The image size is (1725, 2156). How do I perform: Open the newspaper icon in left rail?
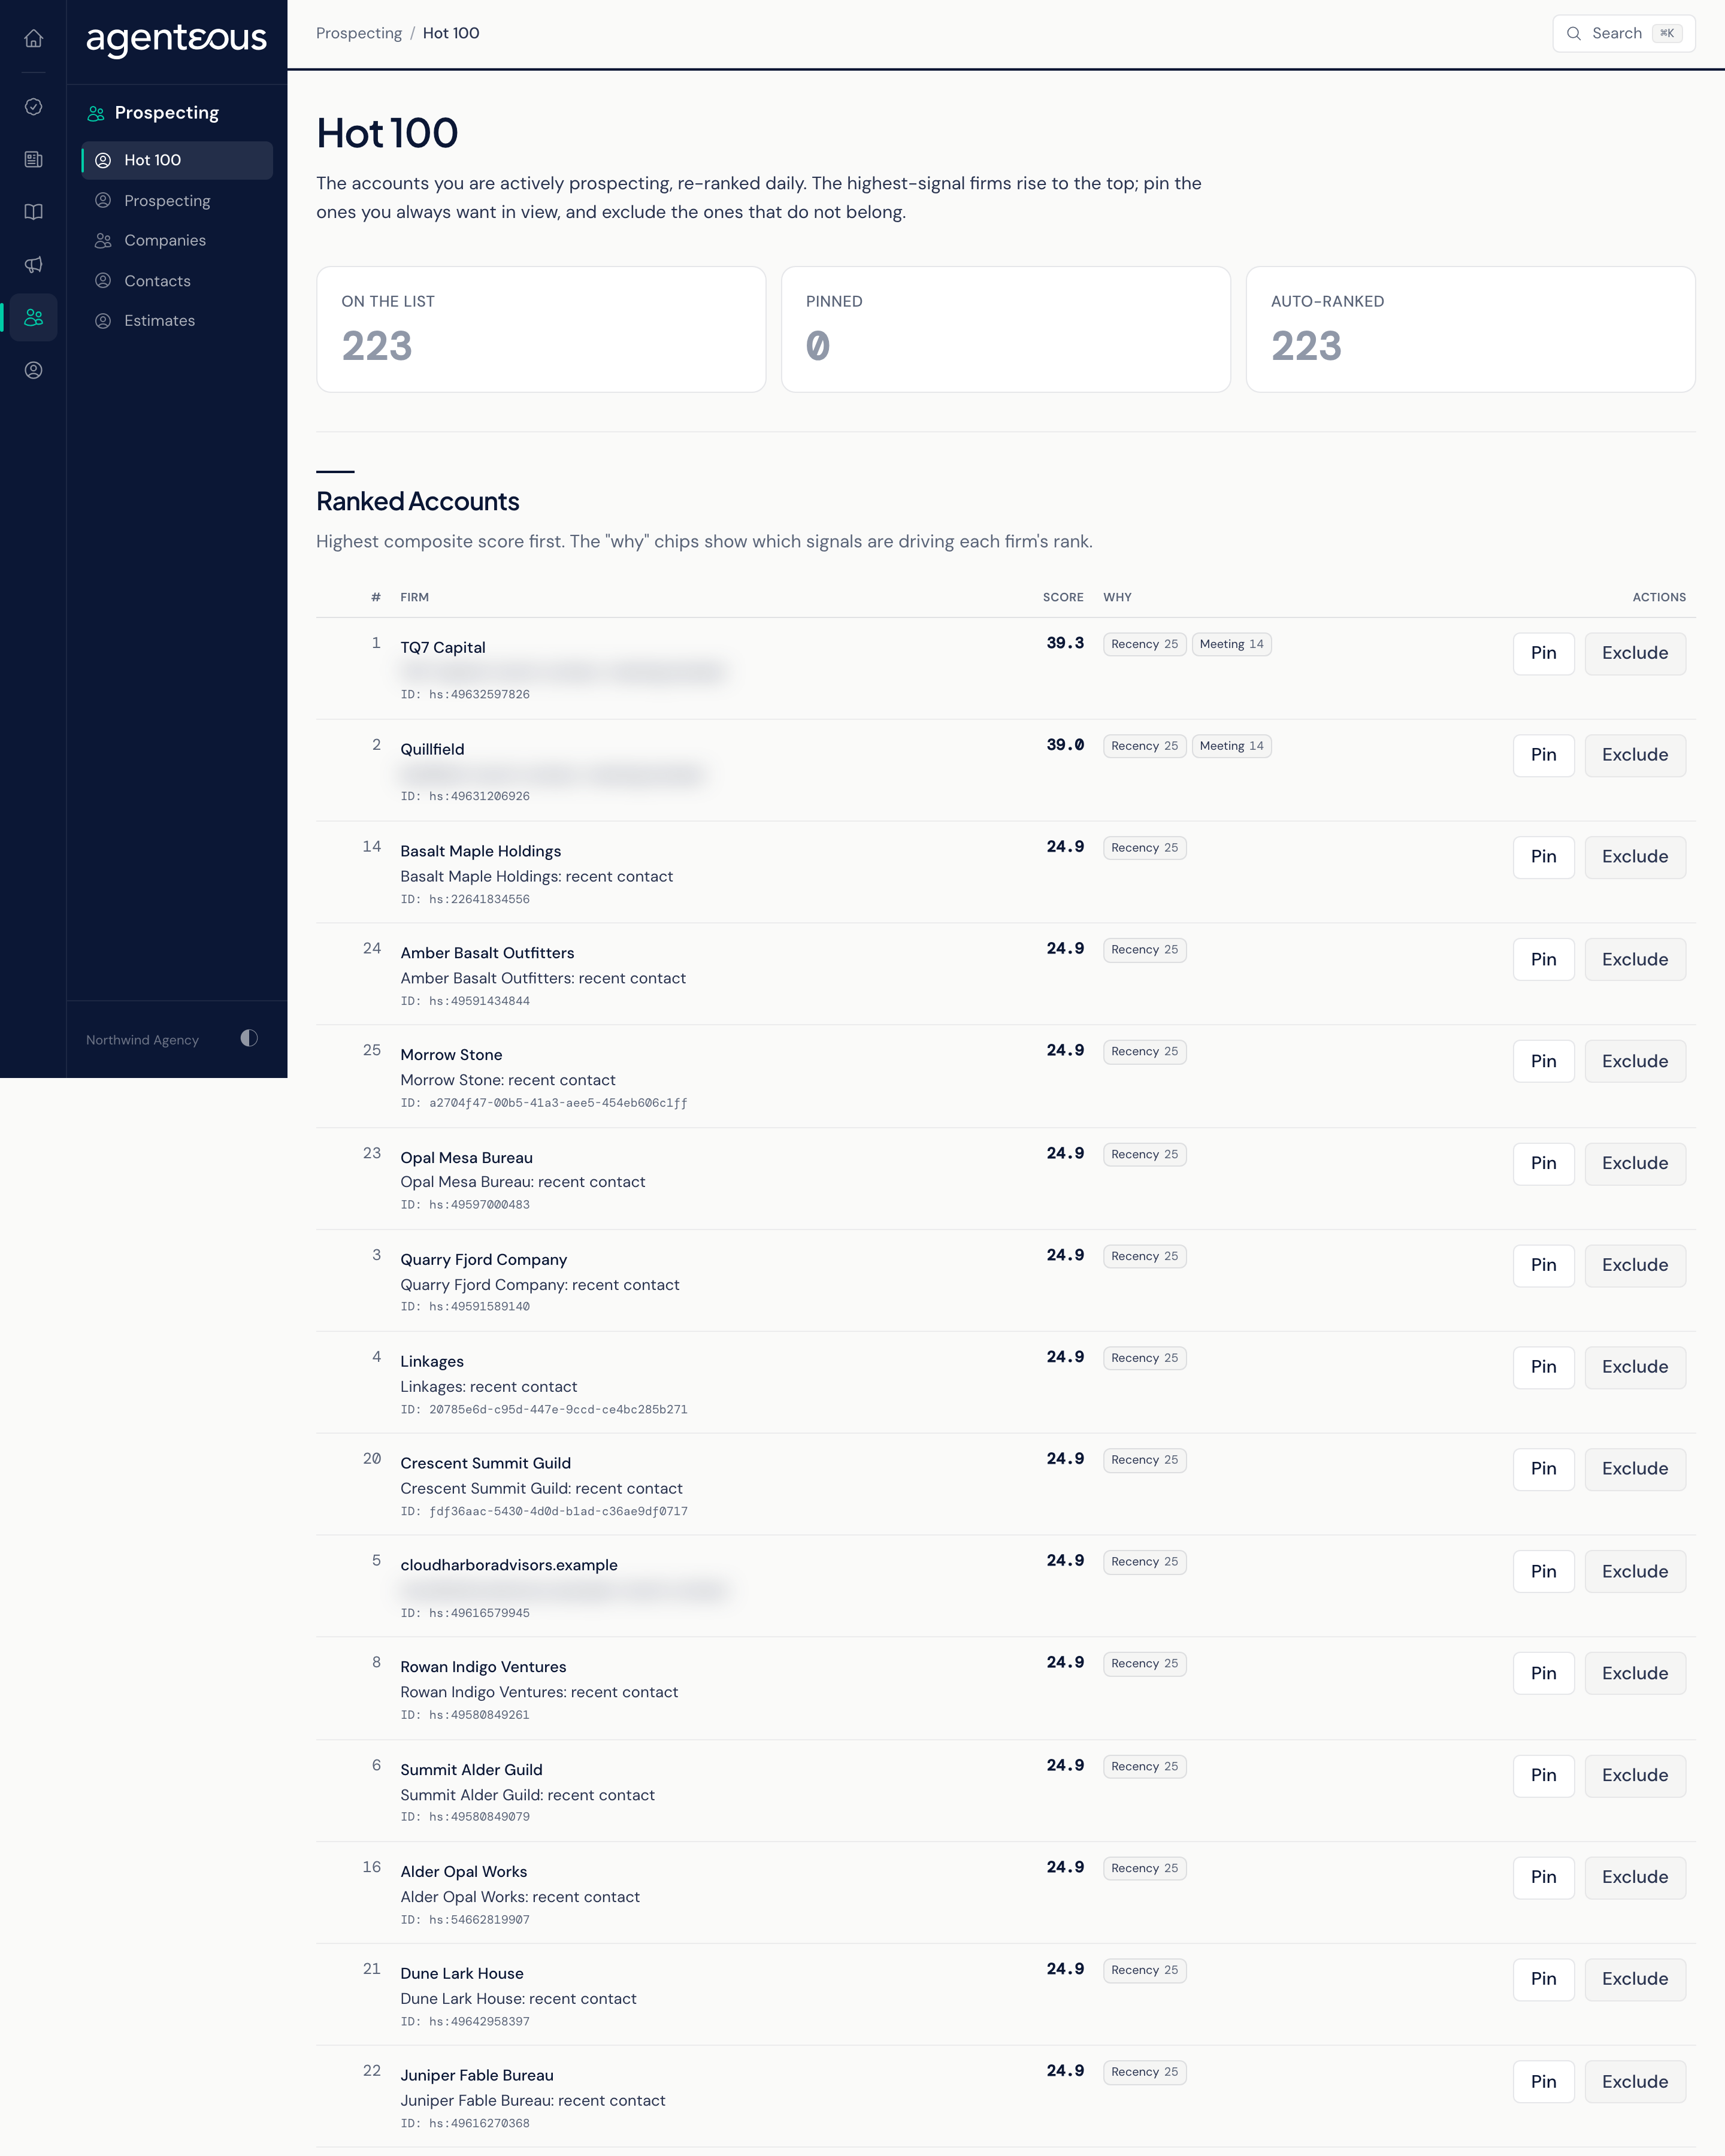click(x=33, y=159)
